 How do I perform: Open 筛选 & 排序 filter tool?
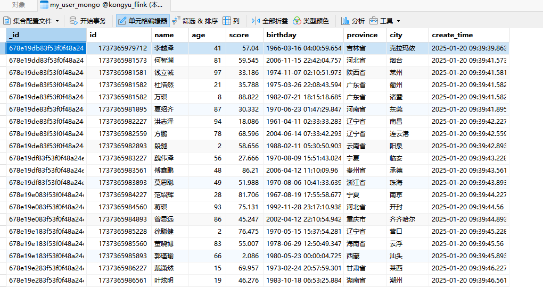[195, 21]
